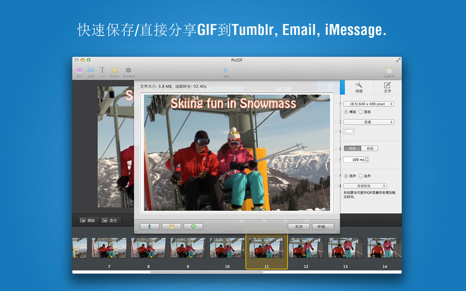Select frame 13 thumbnail in filmstrip
466x291 pixels.
click(345, 248)
